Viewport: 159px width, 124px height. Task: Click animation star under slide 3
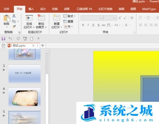[x=4, y=70]
